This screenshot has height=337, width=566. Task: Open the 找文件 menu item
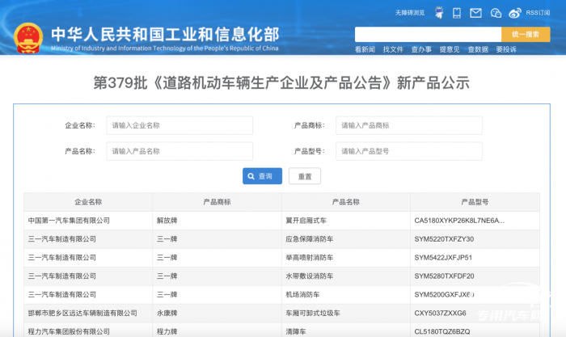(x=393, y=49)
